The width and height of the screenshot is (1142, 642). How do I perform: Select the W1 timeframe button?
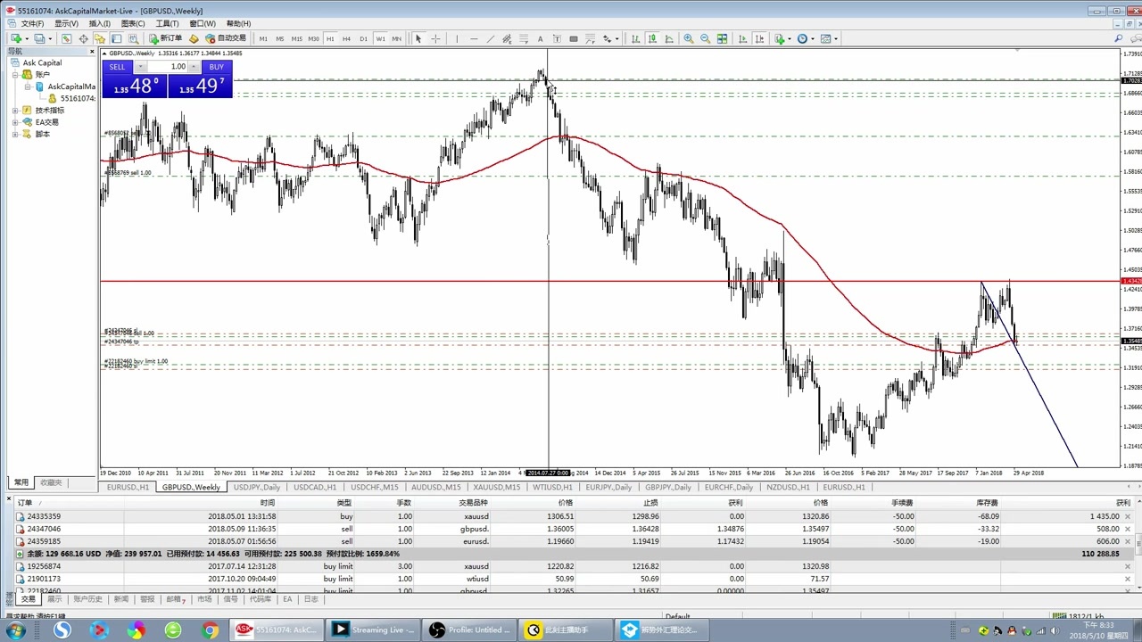[x=381, y=38]
